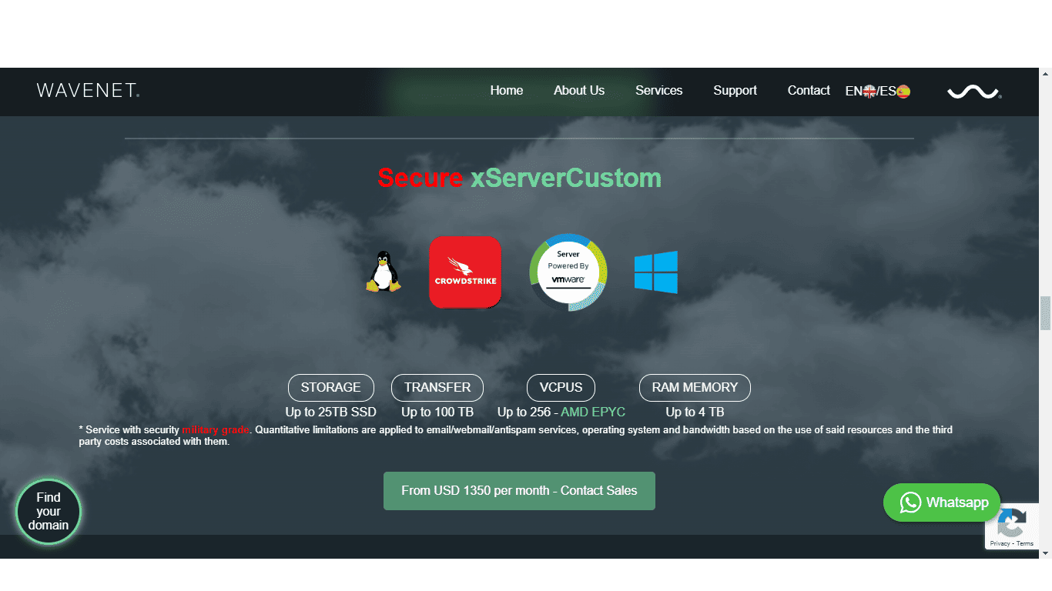Click the Privacy link in reCAPTCHA badge
The width and height of the screenshot is (1052, 591).
pos(1000,543)
